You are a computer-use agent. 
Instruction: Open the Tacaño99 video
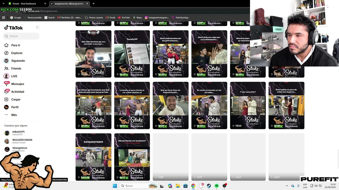tap(132, 54)
